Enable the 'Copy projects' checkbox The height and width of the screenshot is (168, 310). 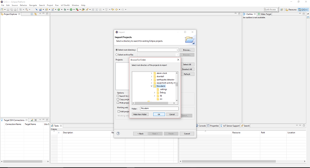(x=118, y=100)
